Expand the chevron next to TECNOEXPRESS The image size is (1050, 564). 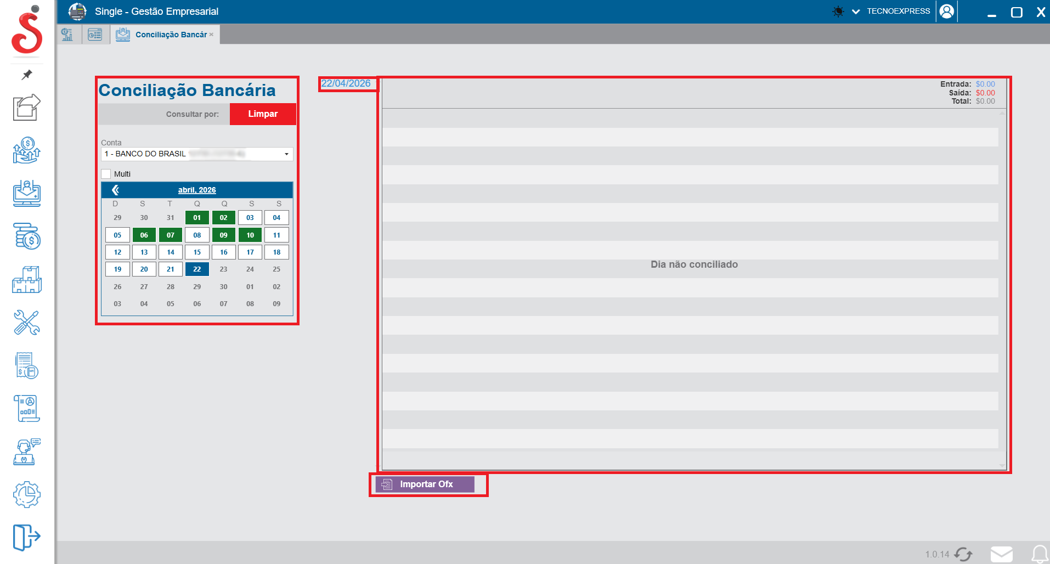855,12
